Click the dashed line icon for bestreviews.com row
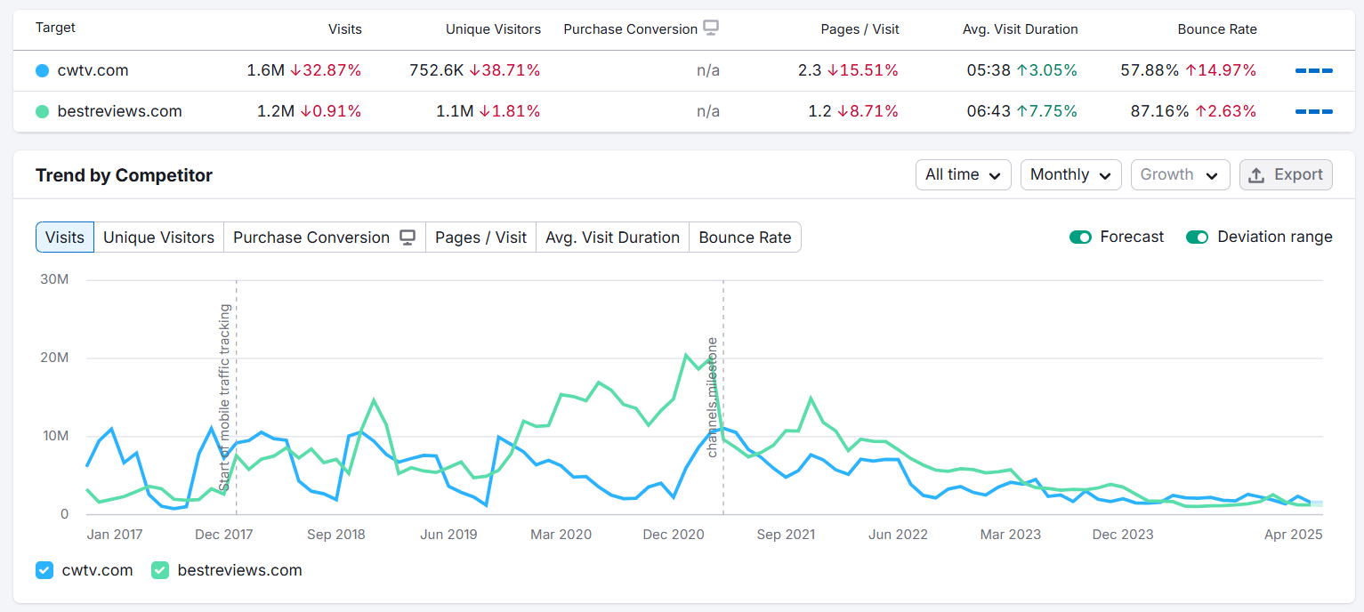1364x612 pixels. click(1313, 111)
